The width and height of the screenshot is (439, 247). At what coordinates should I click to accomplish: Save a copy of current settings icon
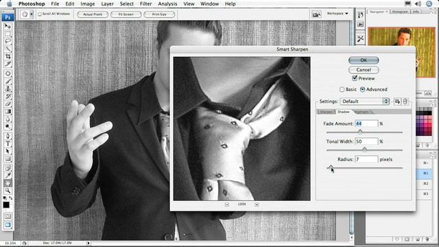397,102
